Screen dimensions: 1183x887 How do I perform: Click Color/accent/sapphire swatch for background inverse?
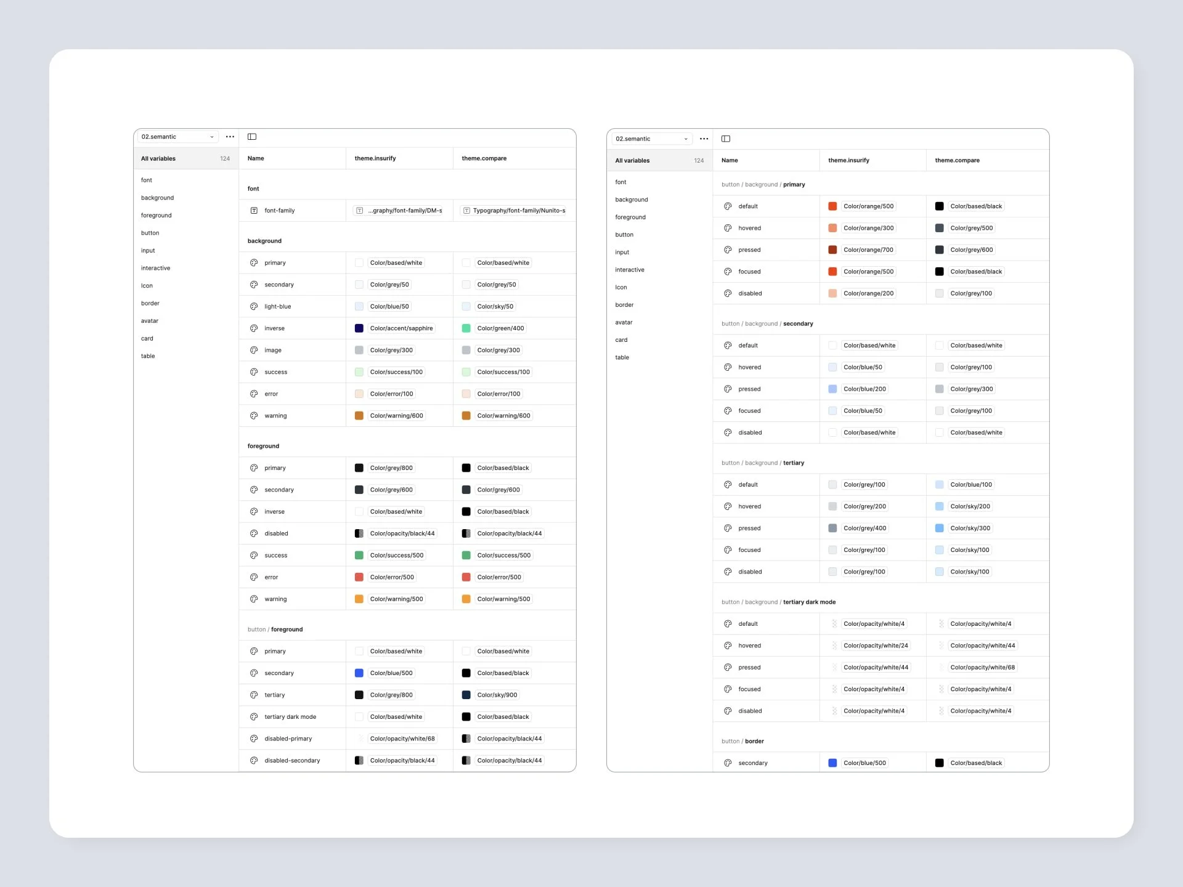pos(359,328)
